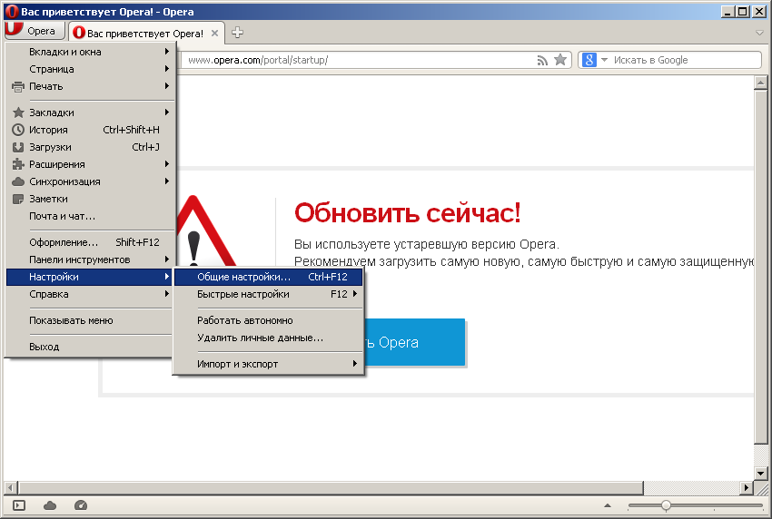Open "Вкладки и окна" submenu
Viewport: 772px width, 519px height.
point(90,52)
